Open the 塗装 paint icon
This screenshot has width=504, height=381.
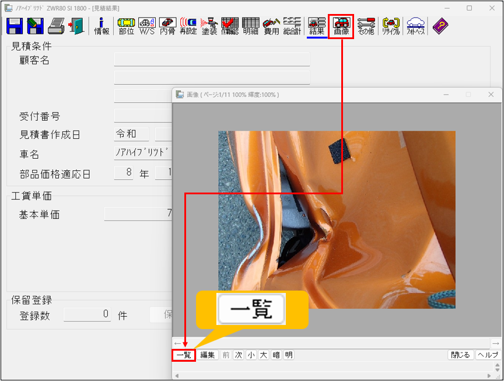click(x=209, y=26)
